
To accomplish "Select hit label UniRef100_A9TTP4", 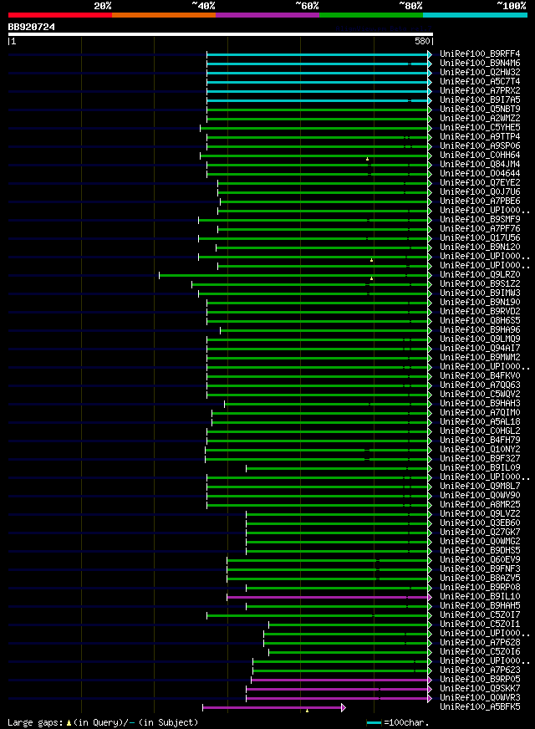I will 480,137.
